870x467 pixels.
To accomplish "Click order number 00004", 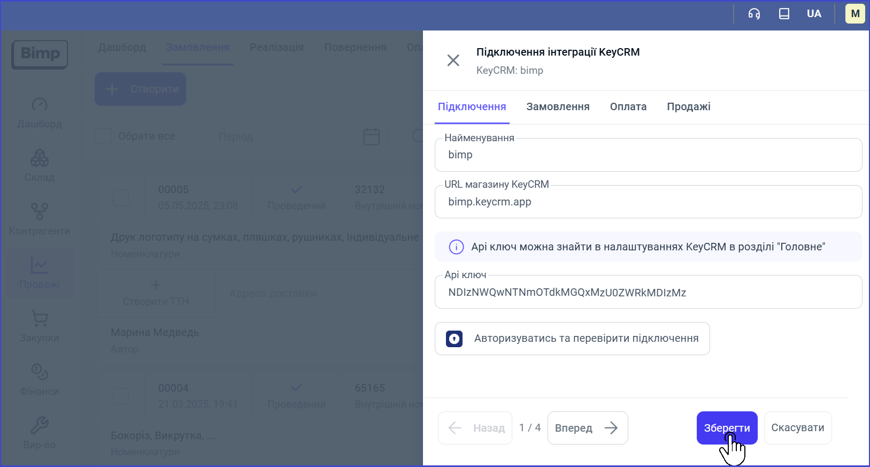I will click(173, 388).
